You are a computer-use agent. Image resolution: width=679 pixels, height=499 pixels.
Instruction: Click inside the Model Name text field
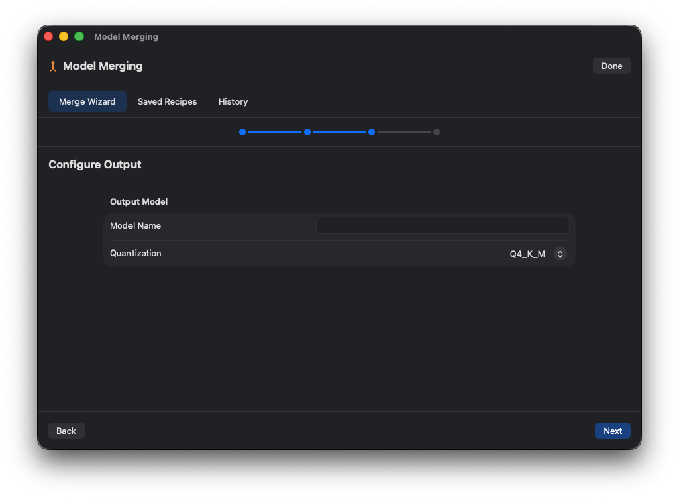pos(442,225)
